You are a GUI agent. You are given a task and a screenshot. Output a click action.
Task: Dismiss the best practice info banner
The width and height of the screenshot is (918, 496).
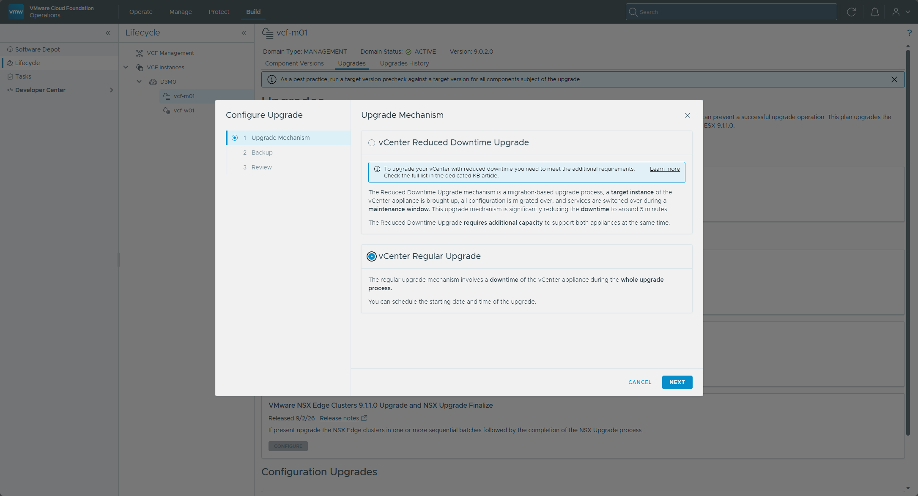click(894, 79)
